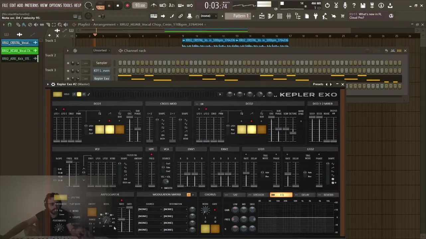Click the help question mark icon

click(x=354, y=6)
